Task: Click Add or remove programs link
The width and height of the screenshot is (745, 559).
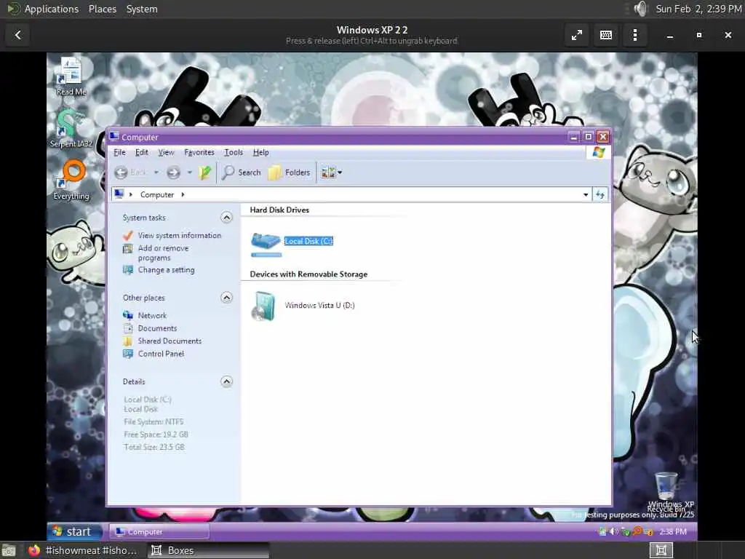Action: 163,253
